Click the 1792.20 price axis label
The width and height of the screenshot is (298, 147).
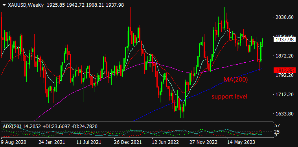coord(285,75)
